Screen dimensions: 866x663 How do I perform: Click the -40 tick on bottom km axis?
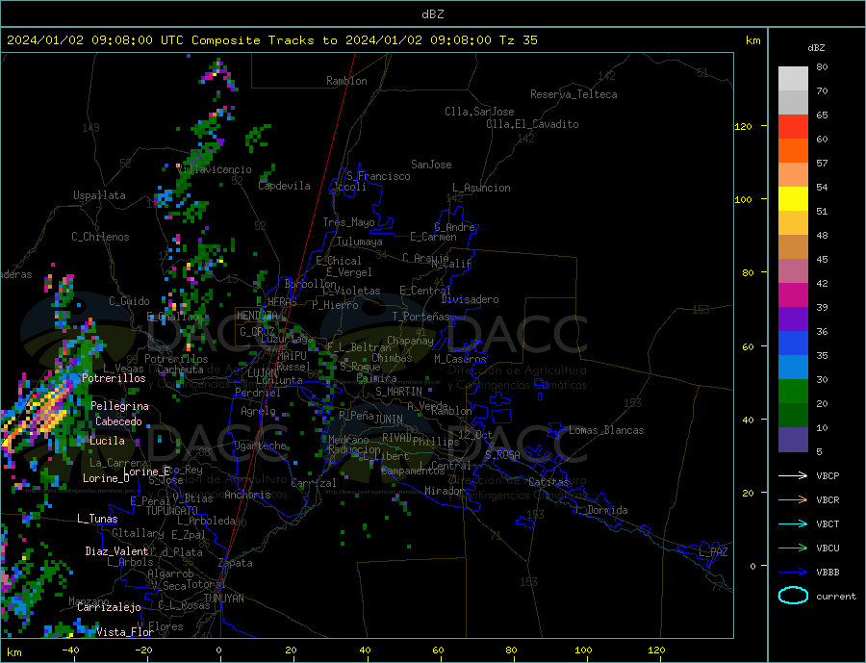tap(70, 650)
